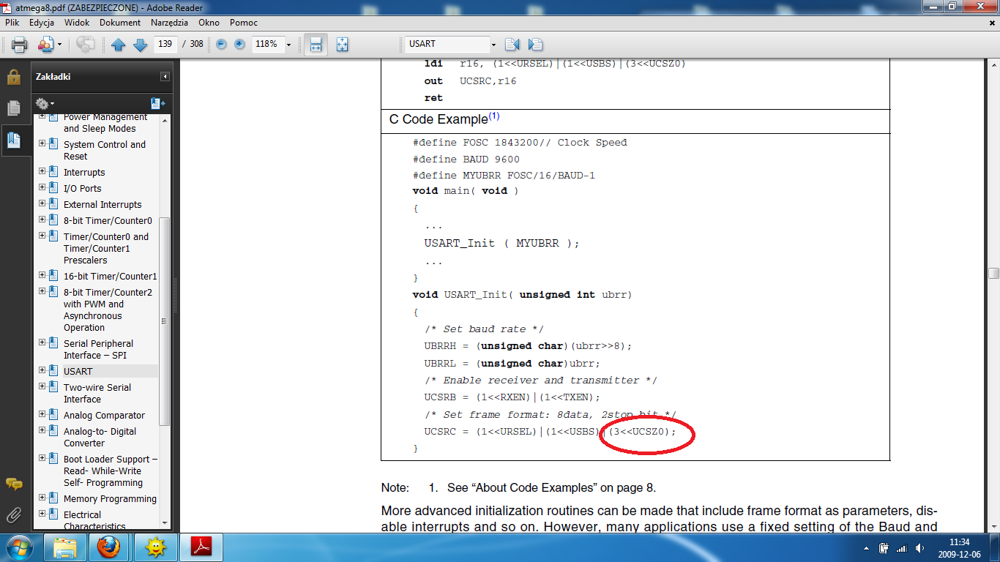Collapse the Zakładki panel
The width and height of the screenshot is (1000, 562).
click(165, 77)
